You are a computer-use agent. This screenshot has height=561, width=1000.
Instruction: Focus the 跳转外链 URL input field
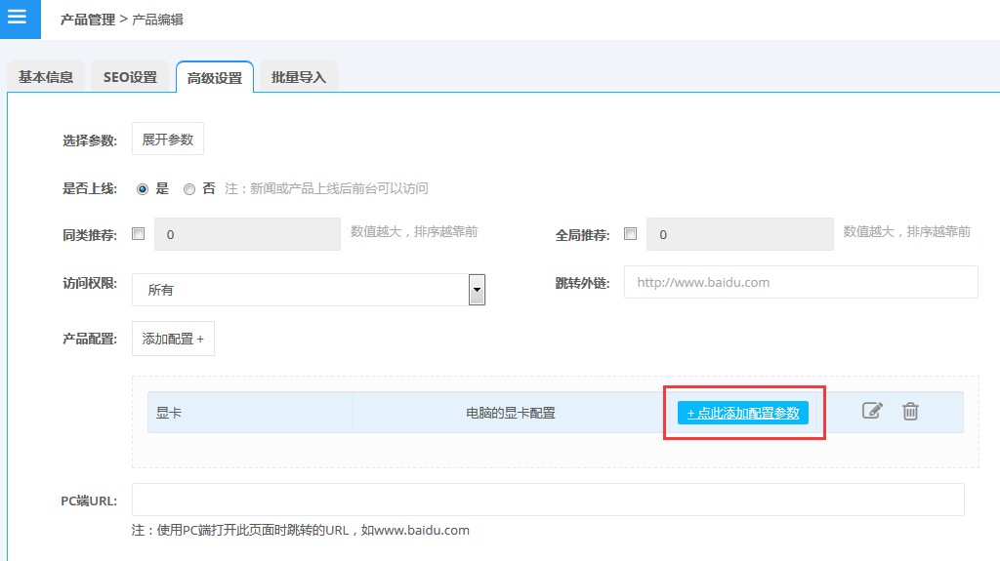800,282
